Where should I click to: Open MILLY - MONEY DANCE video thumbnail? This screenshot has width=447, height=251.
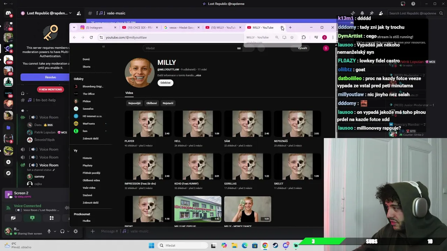[248, 209]
